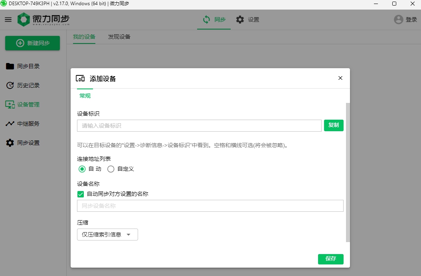Viewport: 421px width, 276px height.
Task: Open the 仅压缩索引信息 compression dropdown
Action: click(x=107, y=235)
